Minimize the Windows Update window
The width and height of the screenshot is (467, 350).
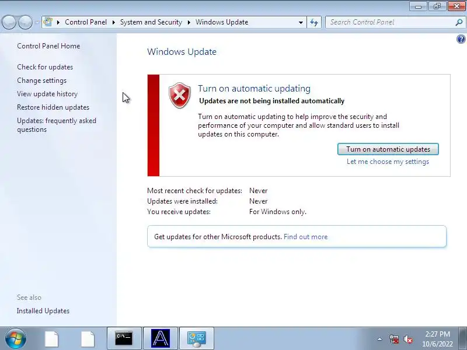pyautogui.click(x=419, y=6)
